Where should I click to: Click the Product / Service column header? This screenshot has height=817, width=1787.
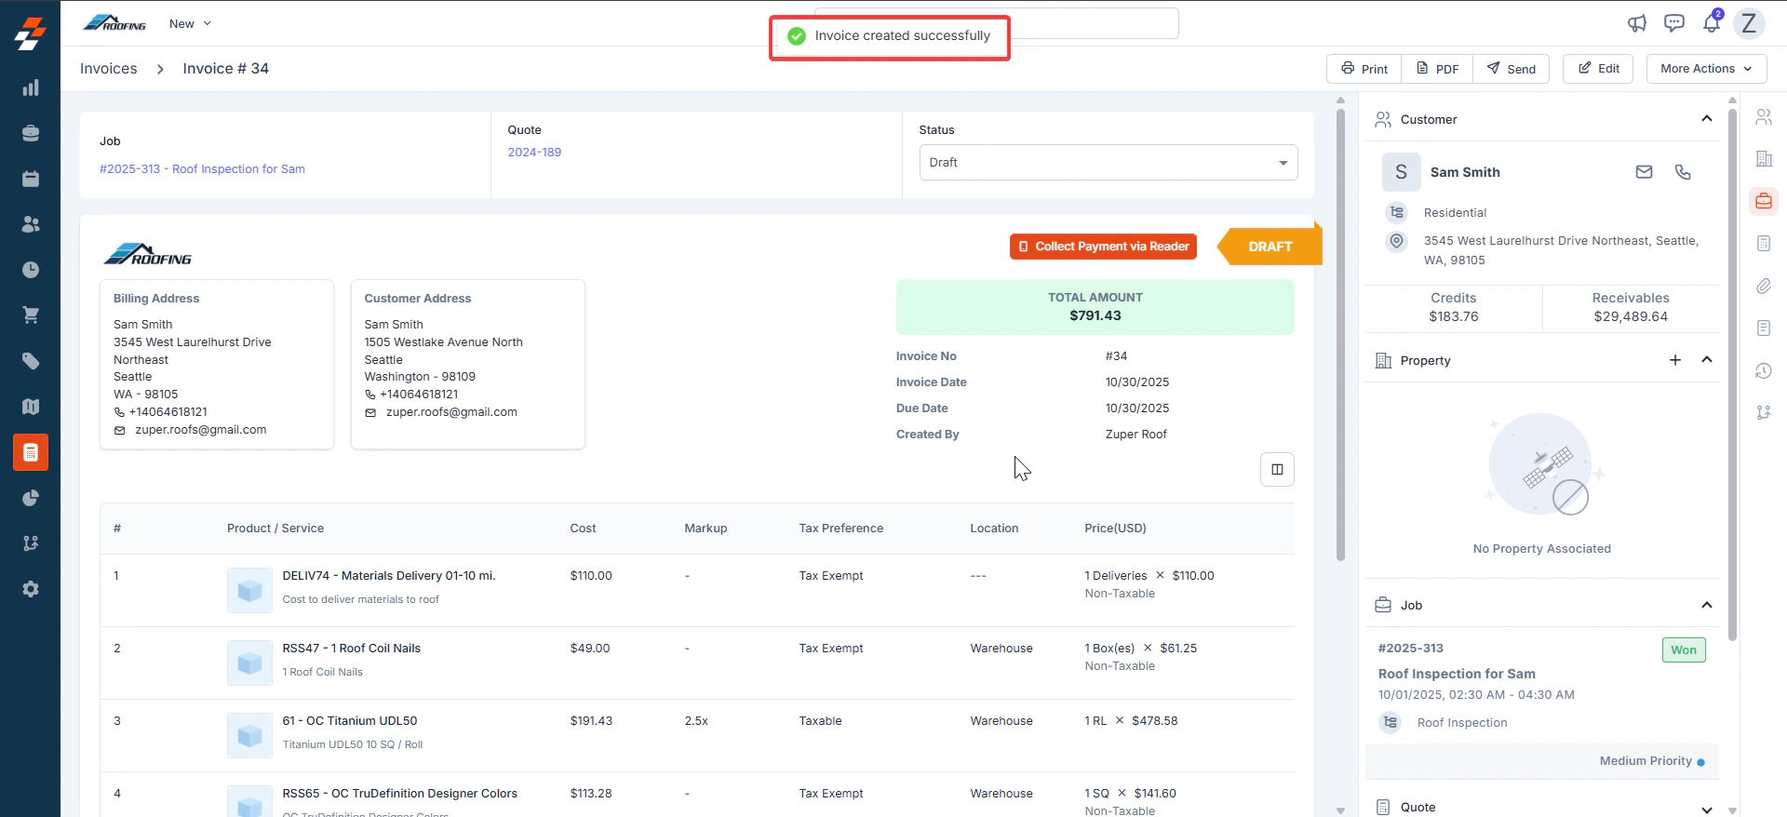coord(275,529)
